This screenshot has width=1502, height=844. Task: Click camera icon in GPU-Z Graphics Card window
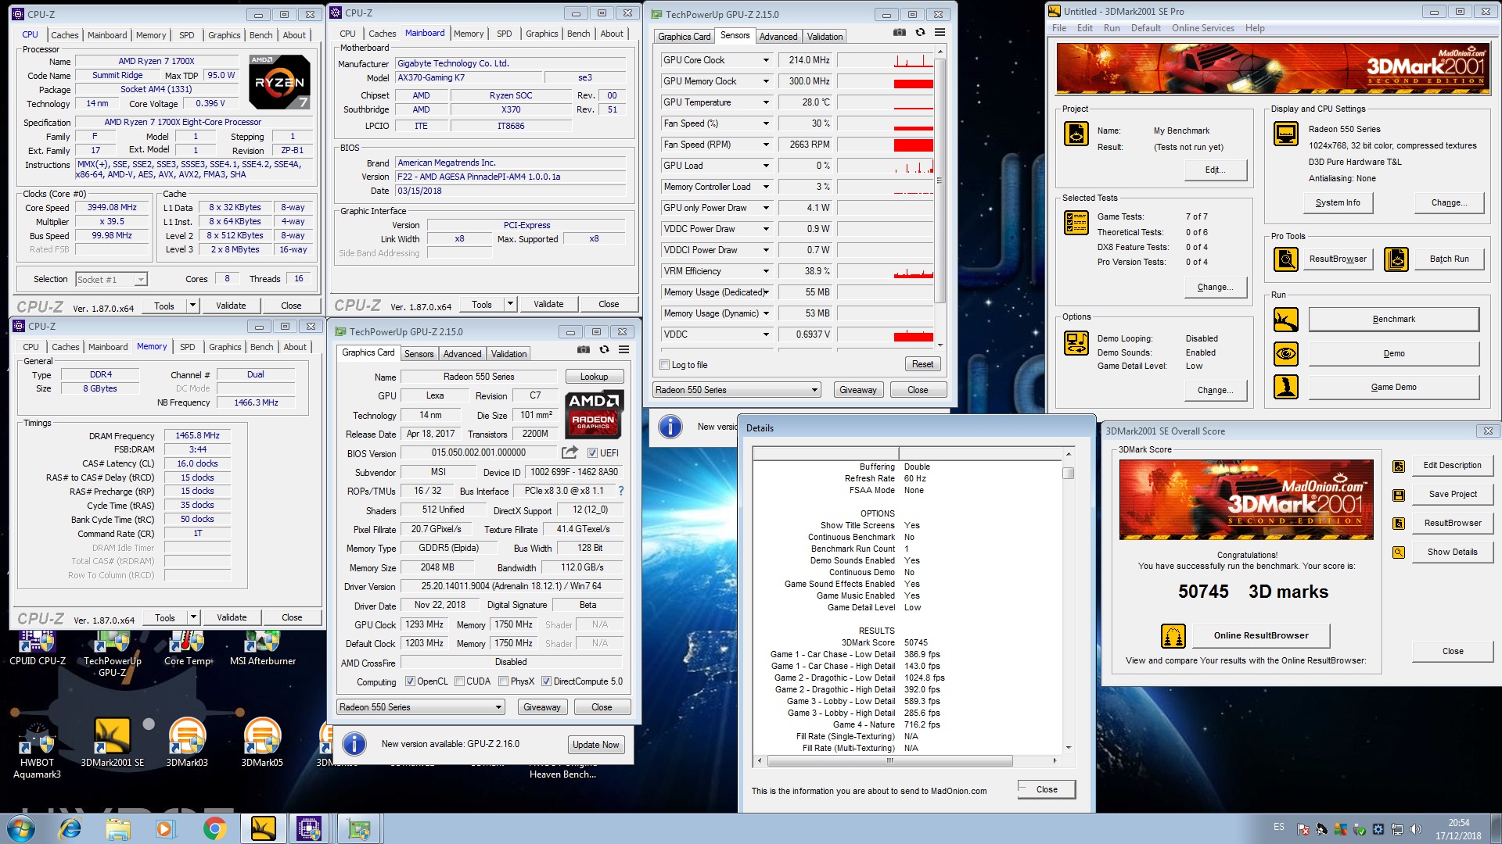pos(584,349)
